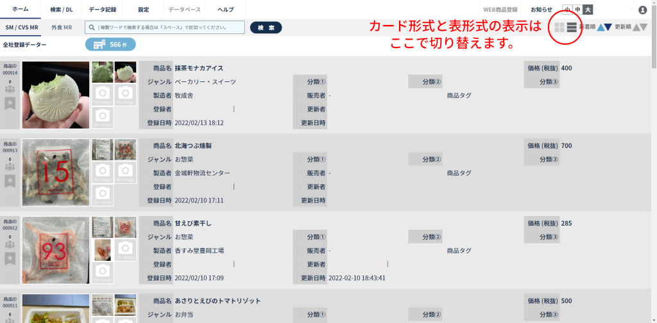Image resolution: width=657 pixels, height=323 pixels.
Task: Open the データベース menu
Action: pos(184,9)
